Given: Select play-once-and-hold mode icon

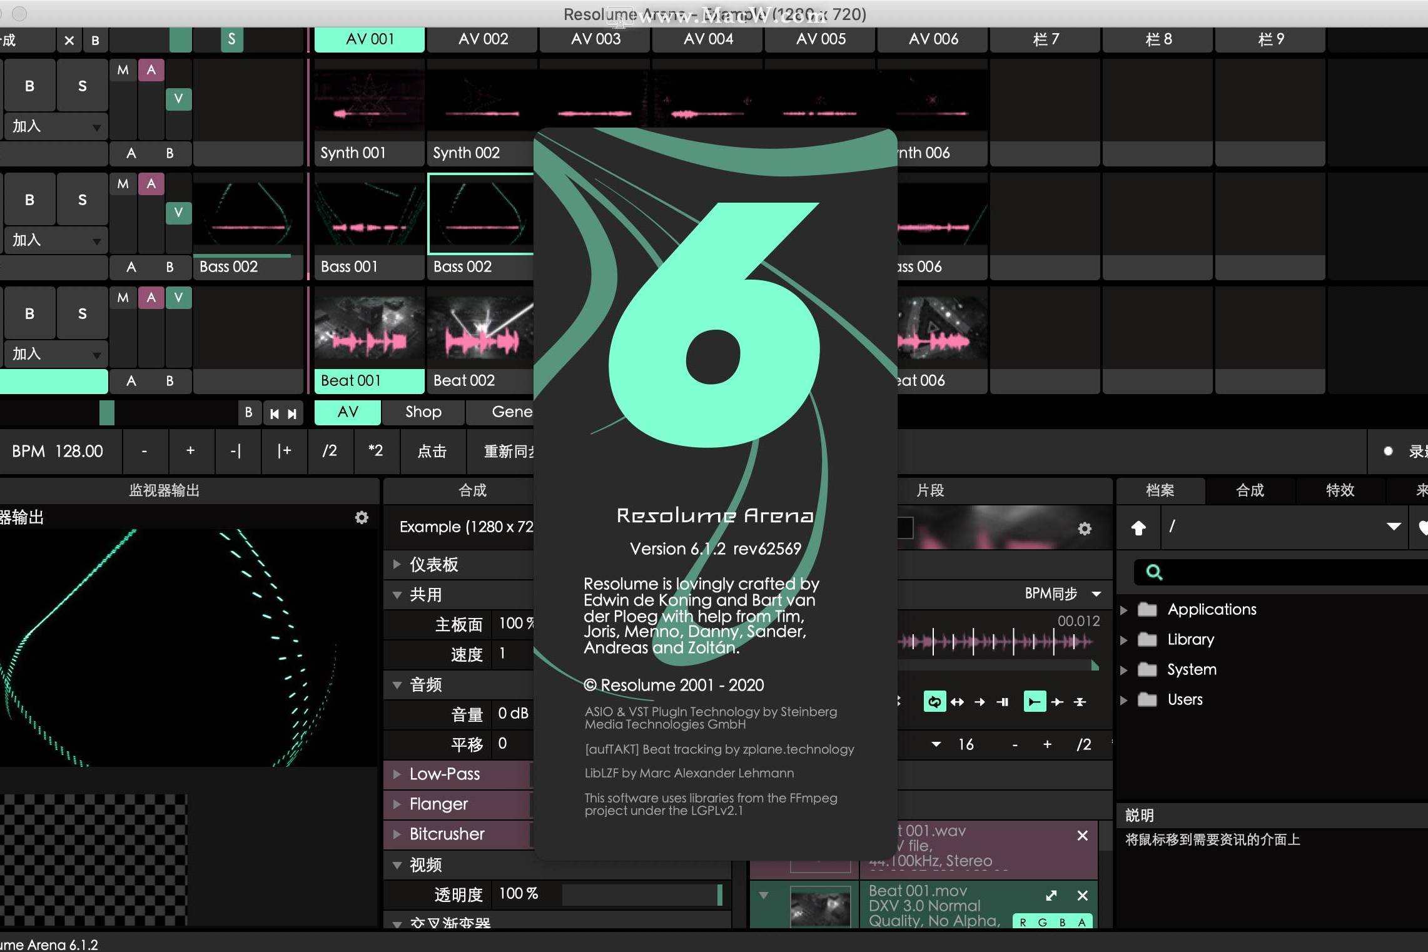Looking at the screenshot, I should (1003, 702).
